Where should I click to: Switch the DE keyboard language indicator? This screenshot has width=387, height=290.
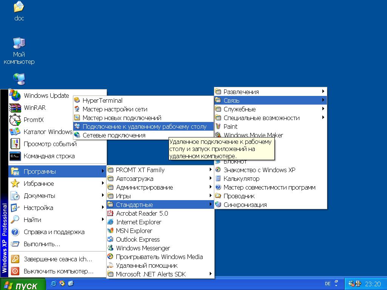(328, 284)
